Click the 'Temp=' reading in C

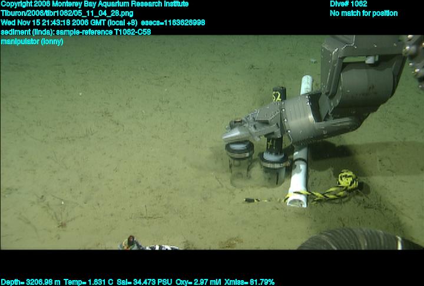tap(88, 282)
